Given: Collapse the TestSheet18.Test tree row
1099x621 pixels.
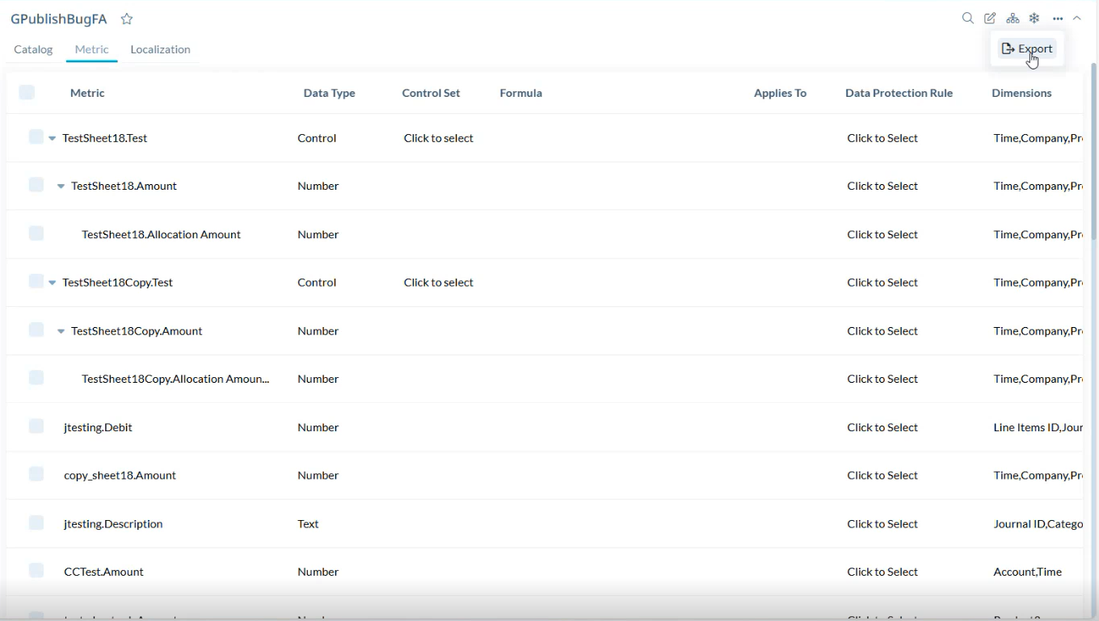Looking at the screenshot, I should point(53,138).
